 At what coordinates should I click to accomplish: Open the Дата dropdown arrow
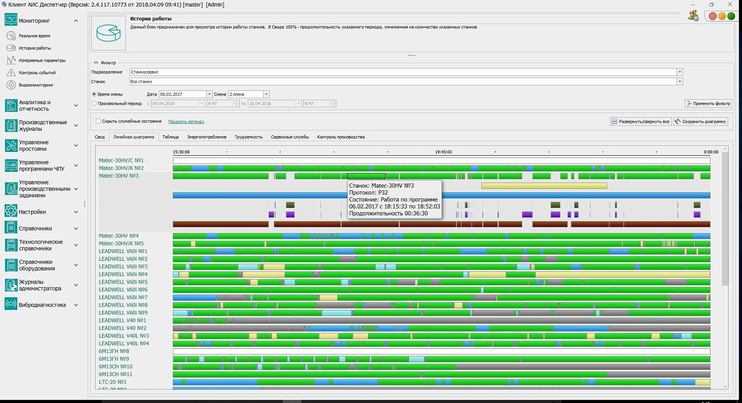209,94
